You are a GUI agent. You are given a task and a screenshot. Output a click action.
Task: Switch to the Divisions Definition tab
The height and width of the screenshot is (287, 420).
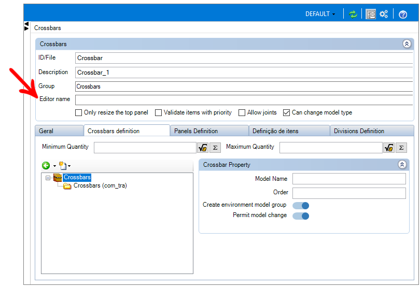[372, 131]
